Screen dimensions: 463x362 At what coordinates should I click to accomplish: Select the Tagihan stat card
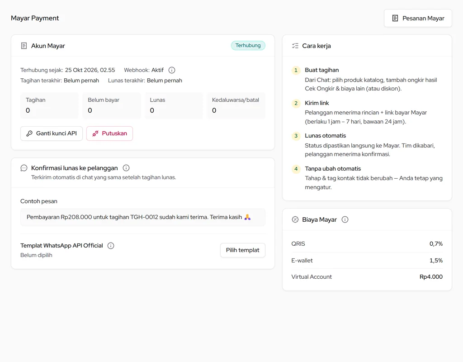pyautogui.click(x=49, y=105)
